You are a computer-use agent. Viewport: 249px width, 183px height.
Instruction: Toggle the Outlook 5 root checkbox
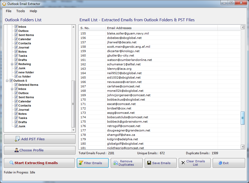pos(11,80)
